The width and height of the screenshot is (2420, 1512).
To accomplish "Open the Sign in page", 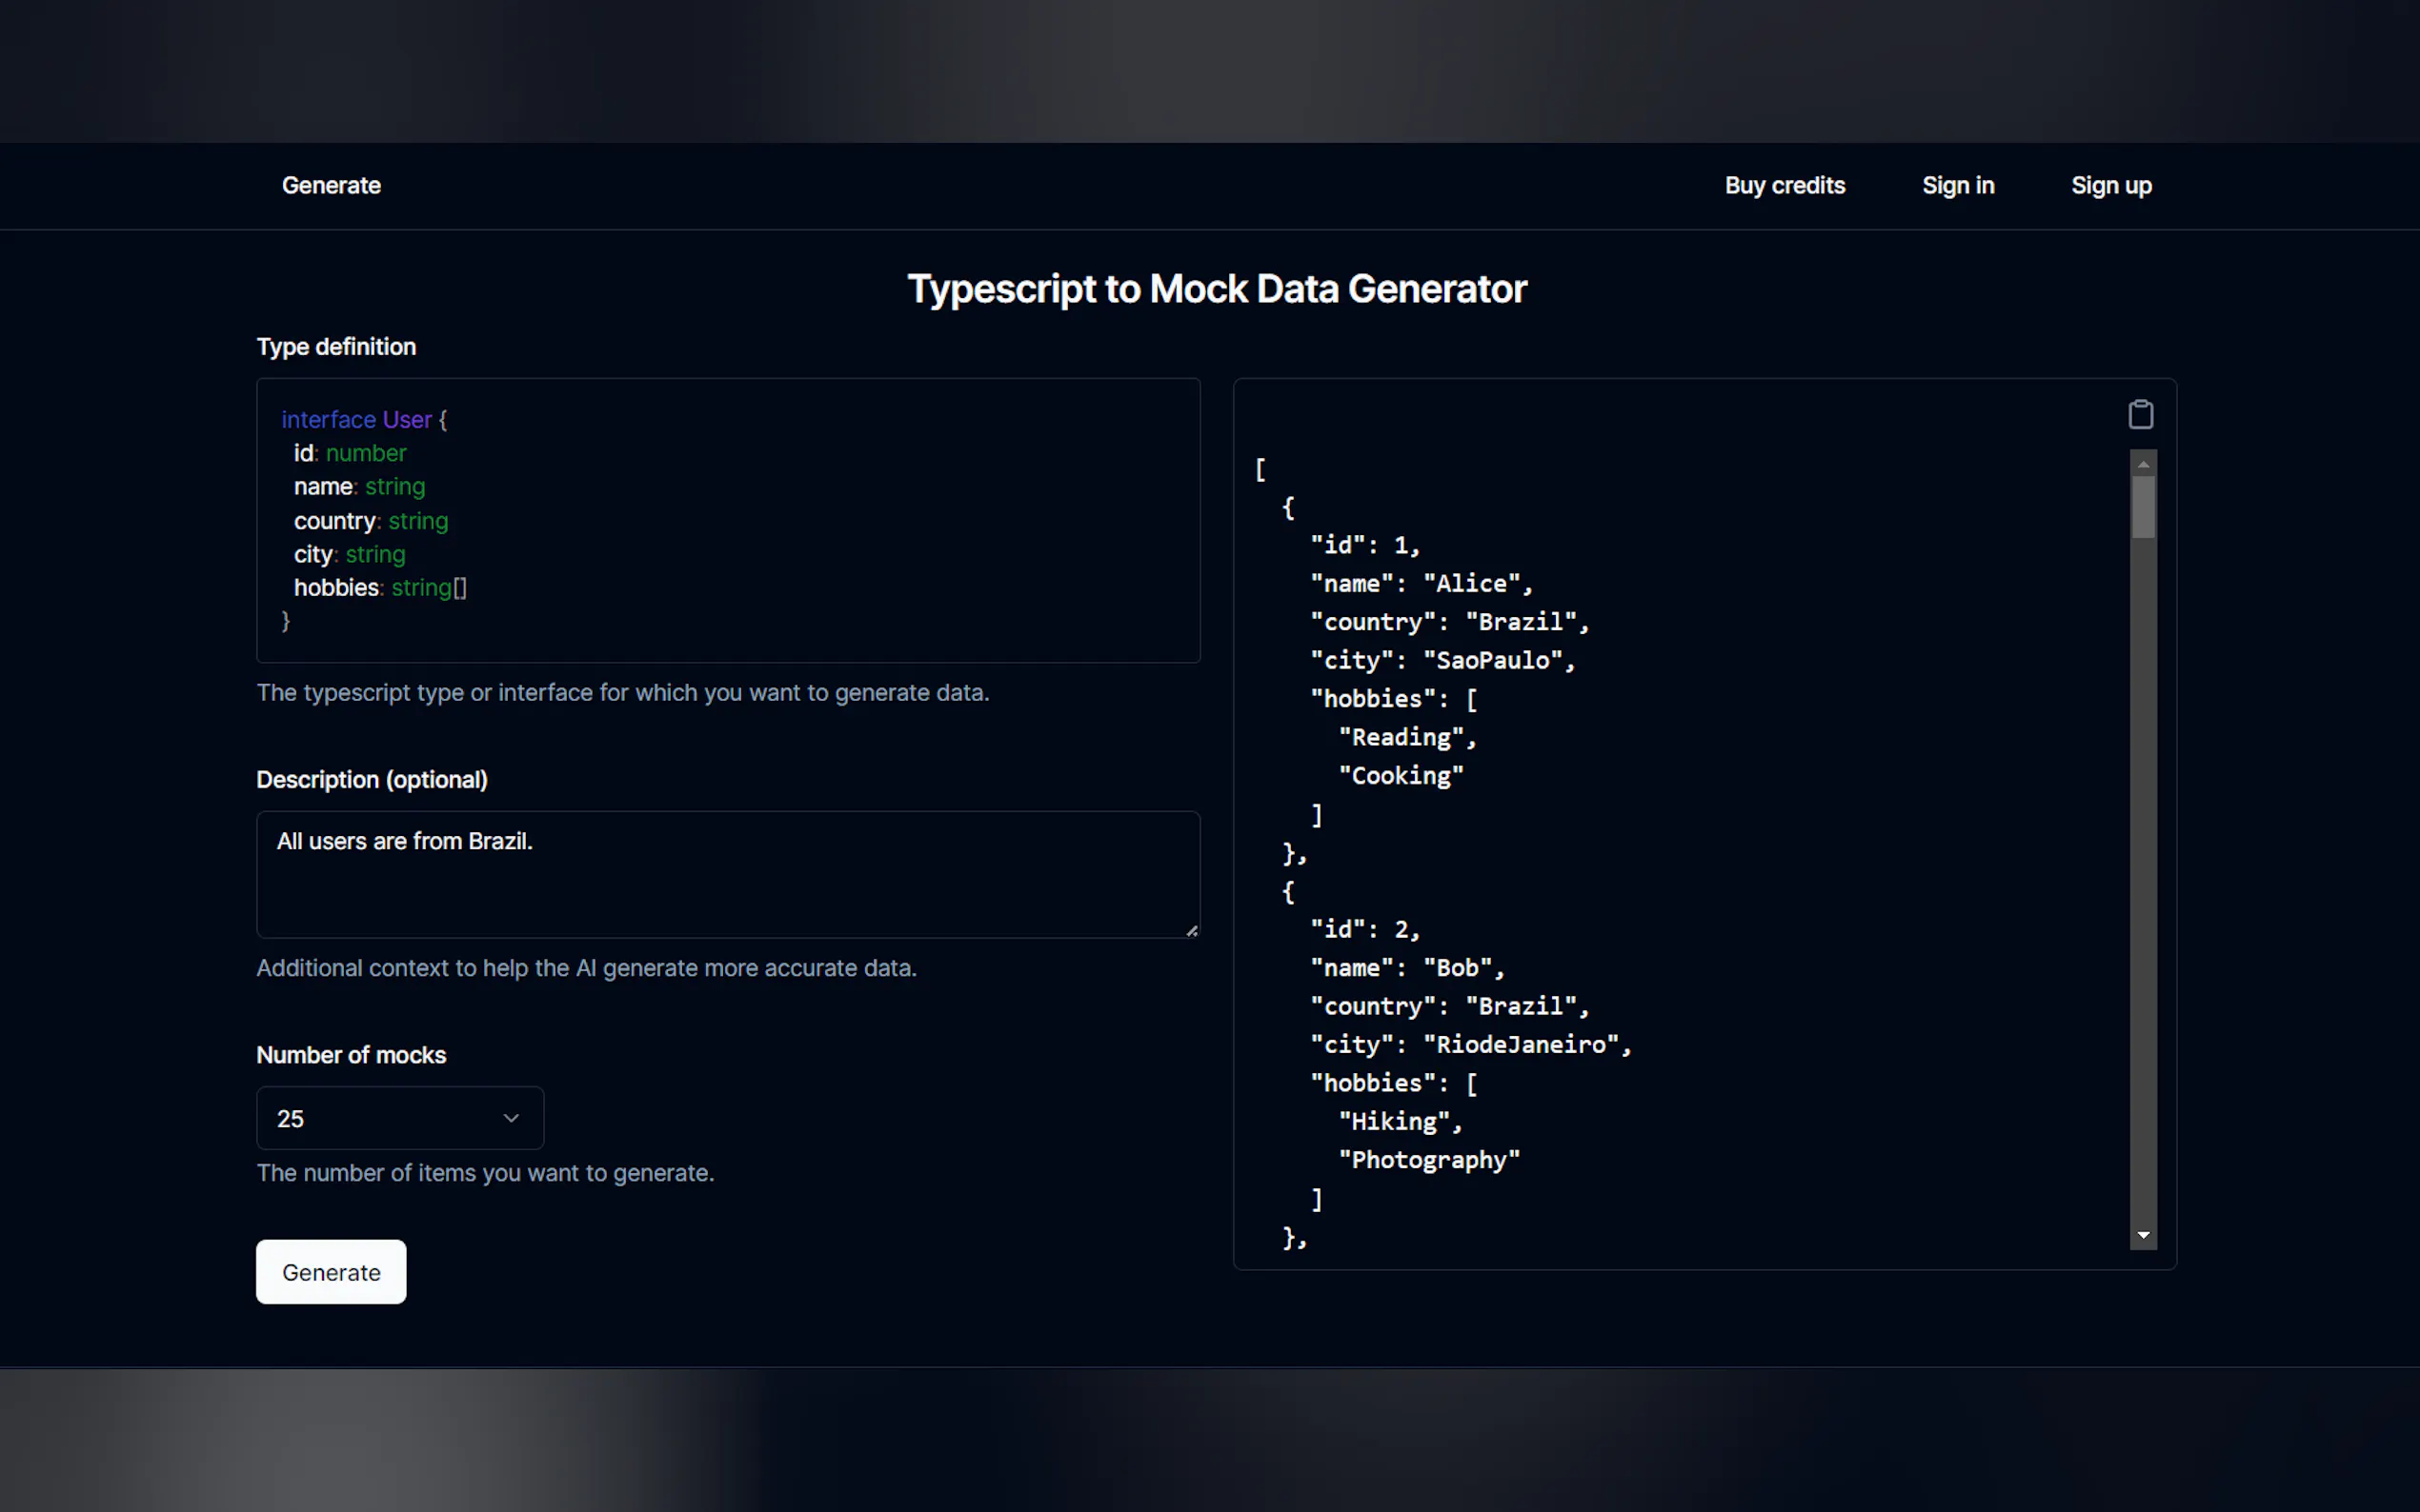I will [x=1957, y=186].
